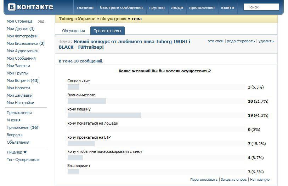Click На главную below the poll
Screen dimensions: 288x186
point(260,180)
